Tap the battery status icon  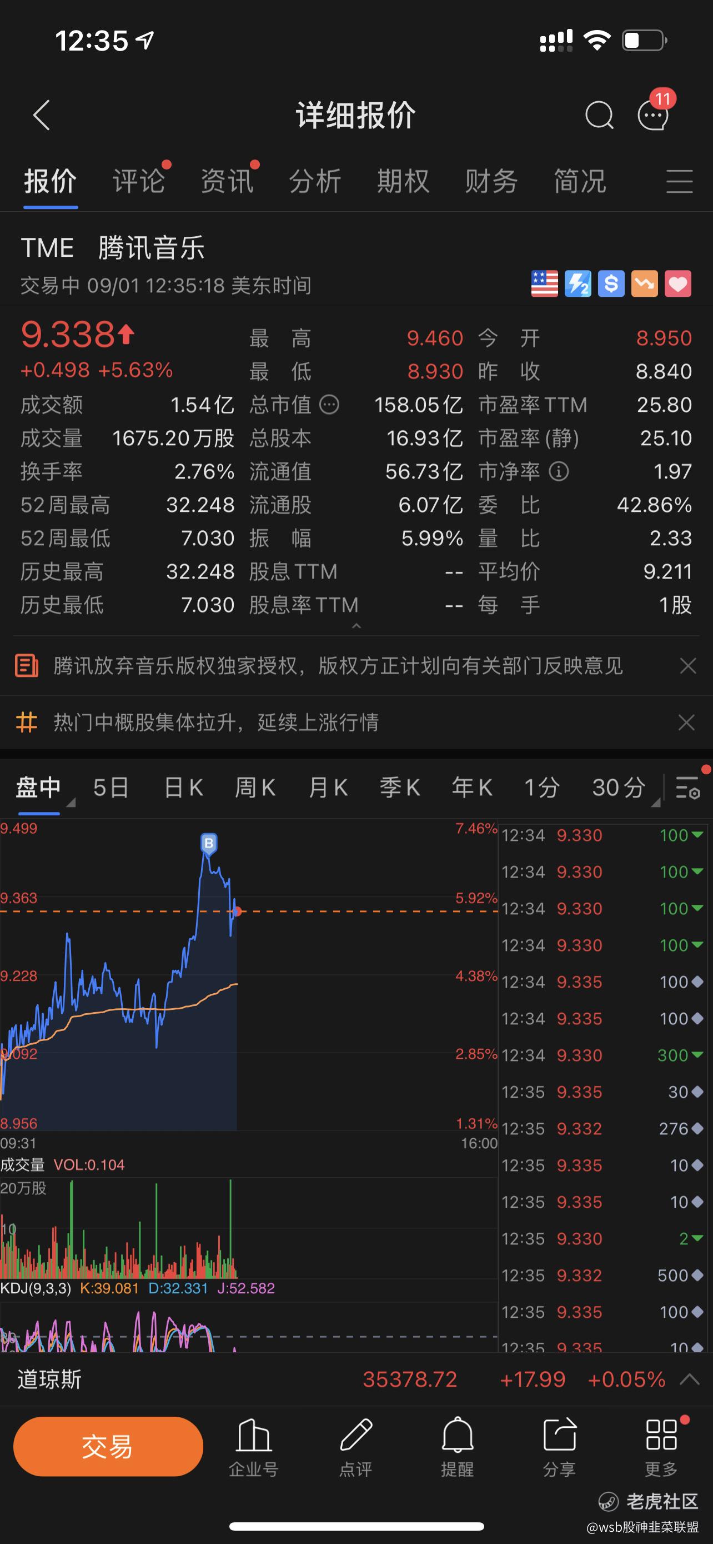point(645,40)
